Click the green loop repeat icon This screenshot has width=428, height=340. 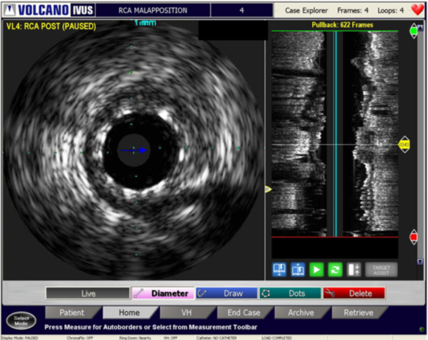click(335, 270)
